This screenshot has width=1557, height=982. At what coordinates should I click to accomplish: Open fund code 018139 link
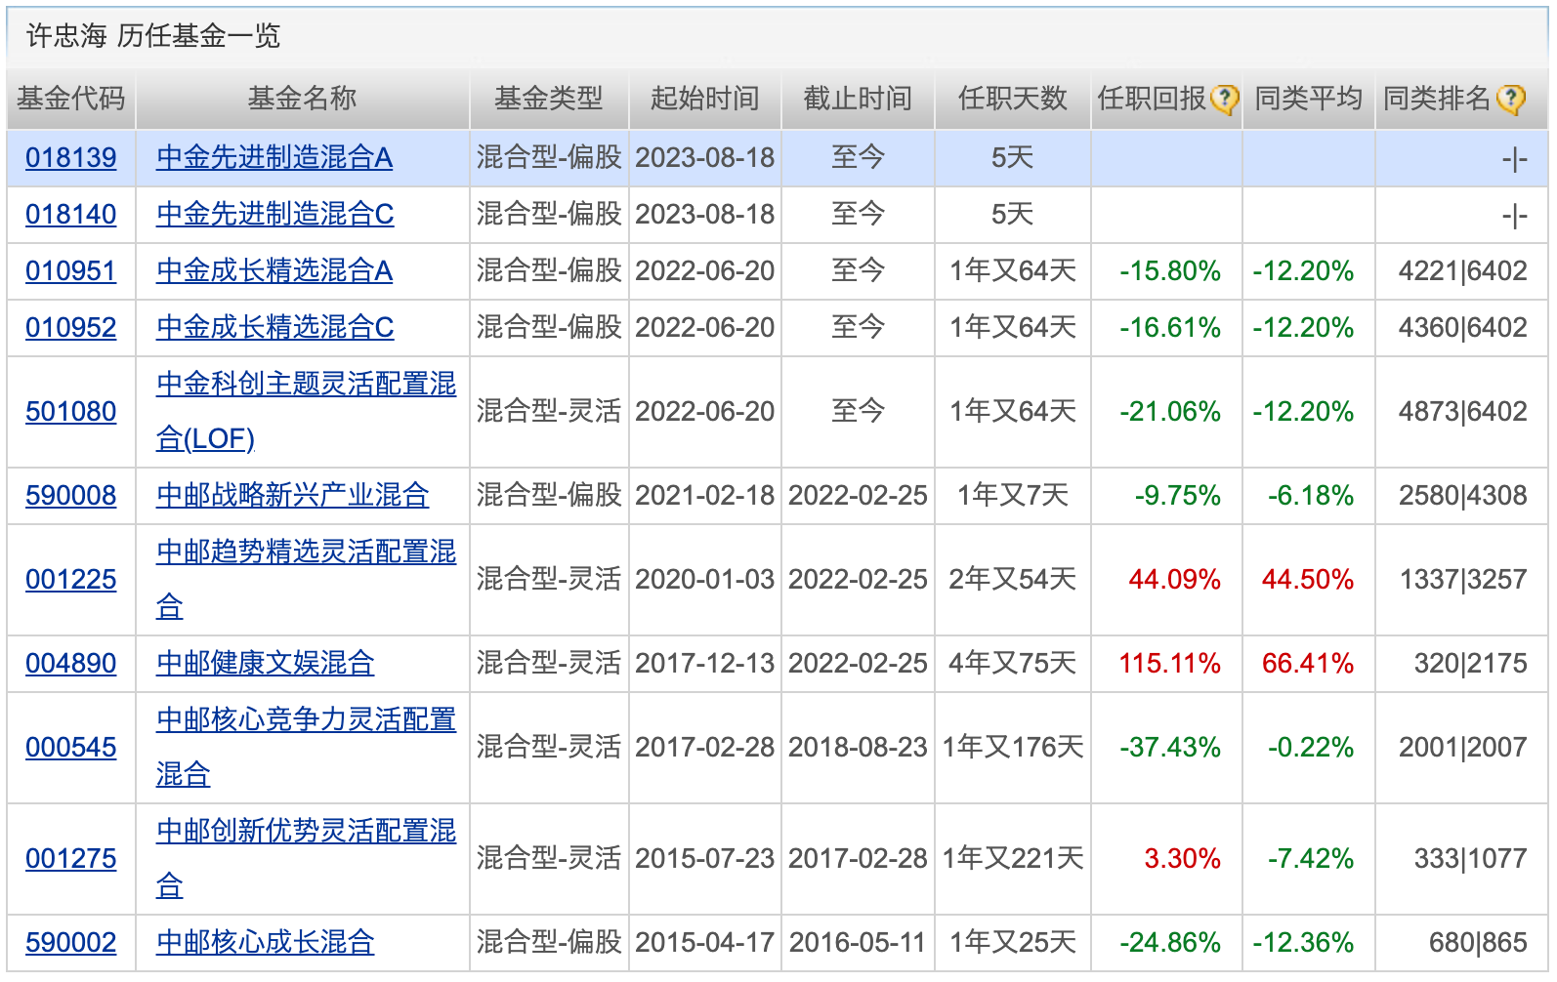[x=71, y=158]
